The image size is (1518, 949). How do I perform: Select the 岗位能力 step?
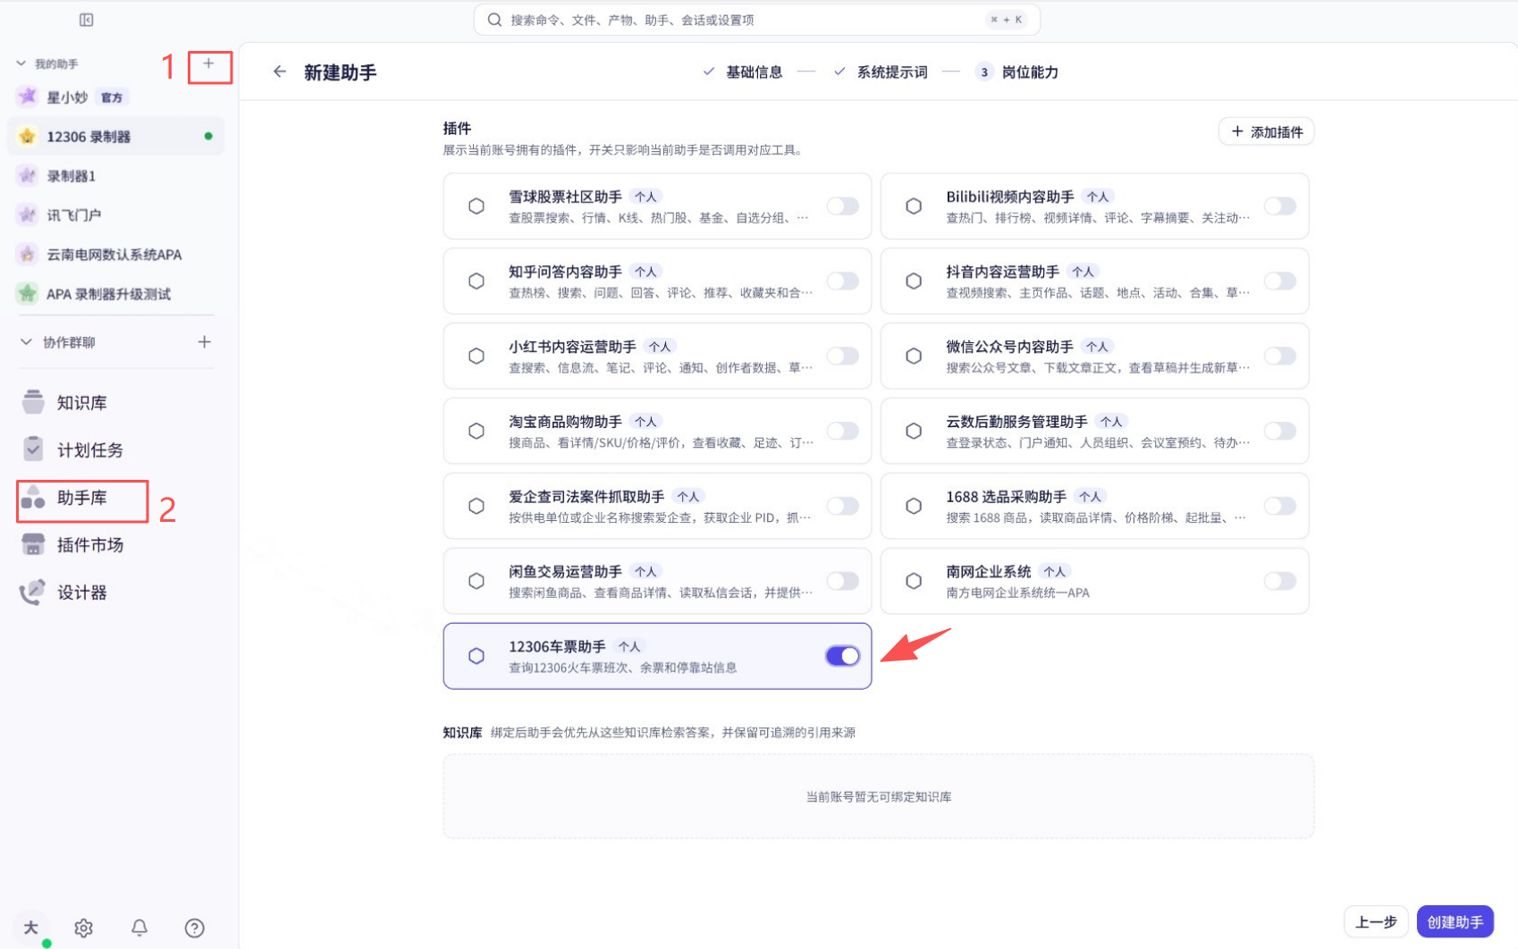(1017, 71)
